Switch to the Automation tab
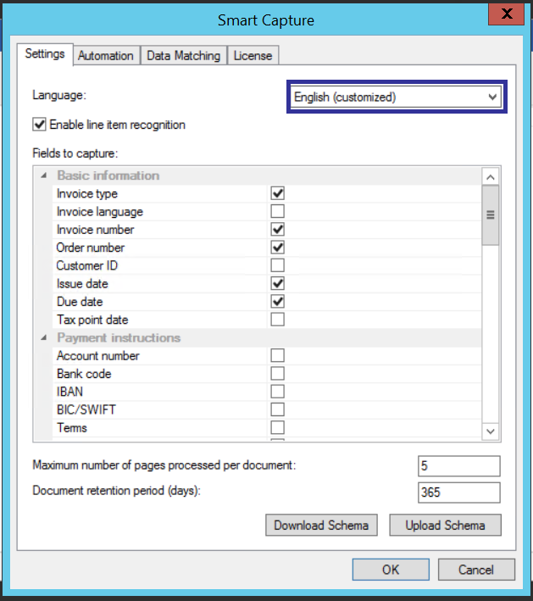This screenshot has width=533, height=601. [x=106, y=56]
